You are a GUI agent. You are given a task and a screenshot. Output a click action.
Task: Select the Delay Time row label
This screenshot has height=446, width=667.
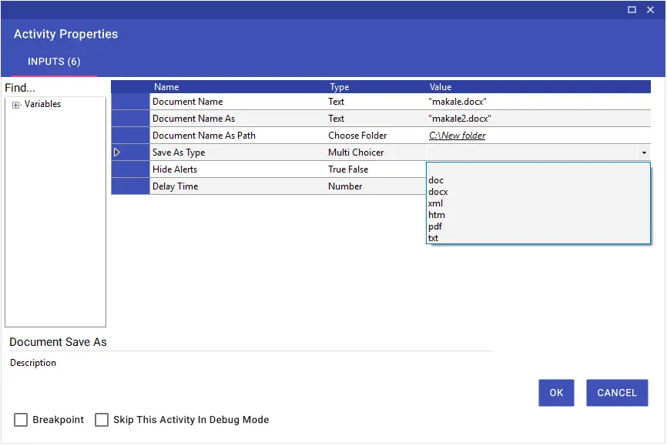click(x=176, y=186)
